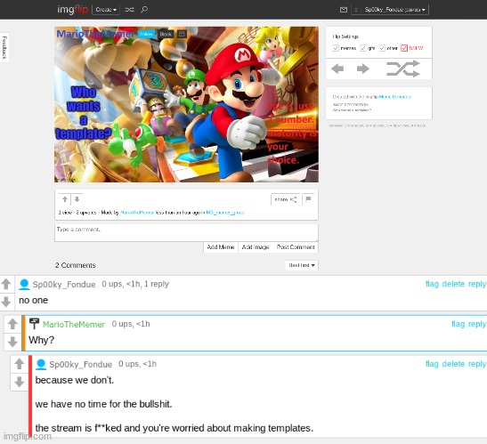
Task: Click the Post Comment button
Action: [x=296, y=247]
